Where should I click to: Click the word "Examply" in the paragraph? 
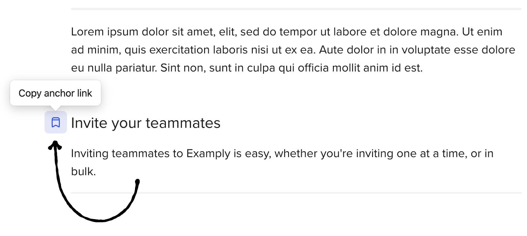point(208,154)
